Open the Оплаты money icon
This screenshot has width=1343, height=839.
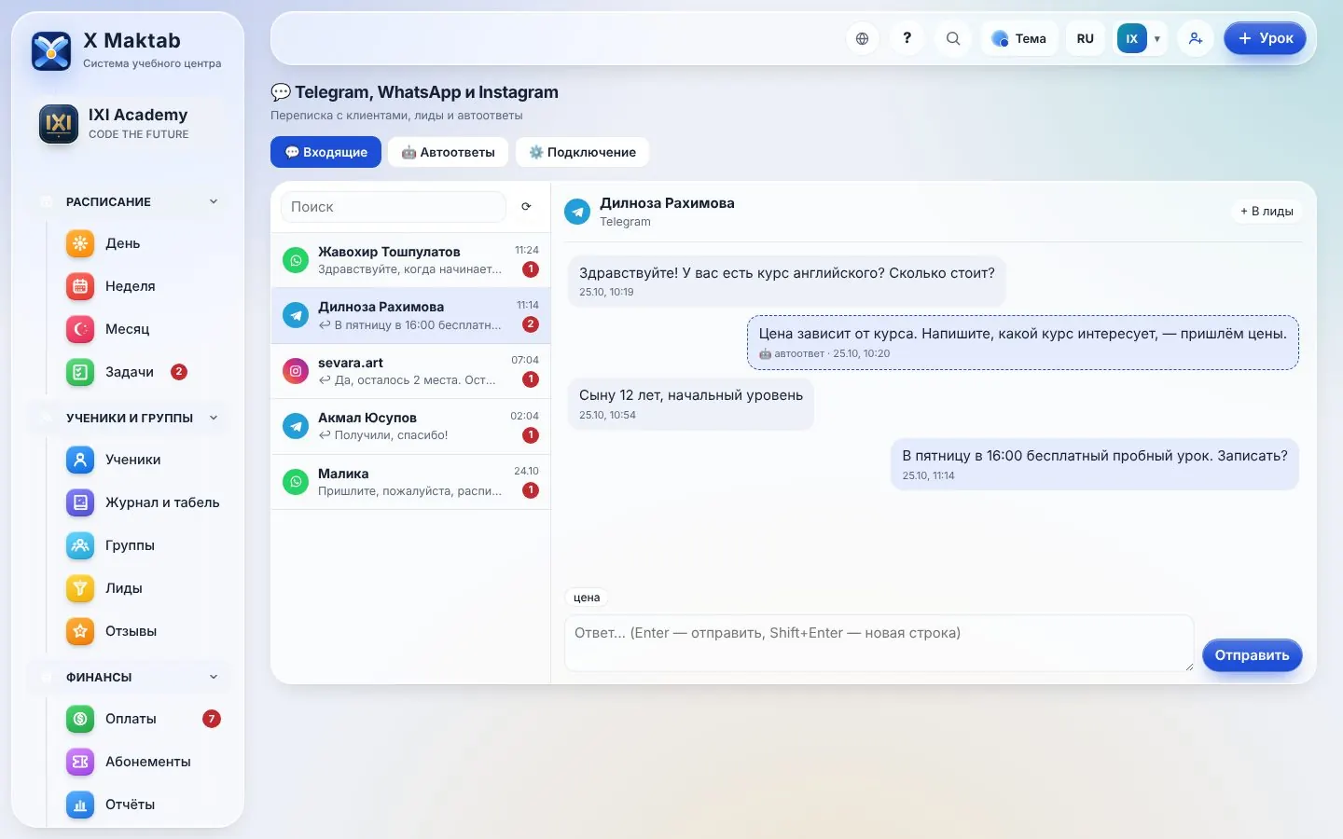(80, 719)
